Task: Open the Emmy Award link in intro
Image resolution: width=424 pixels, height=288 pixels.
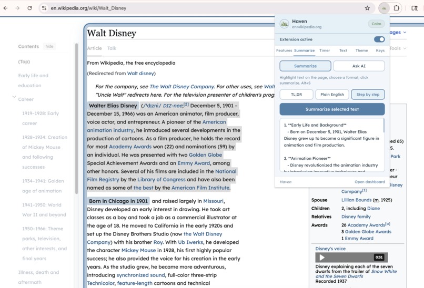Action: (x=194, y=163)
